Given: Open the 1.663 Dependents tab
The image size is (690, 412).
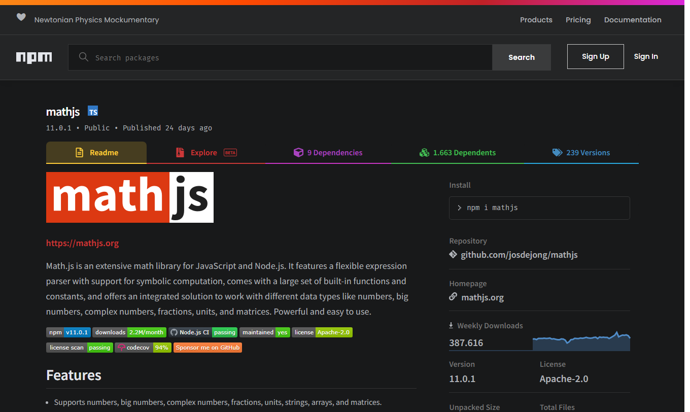Looking at the screenshot, I should 458,153.
